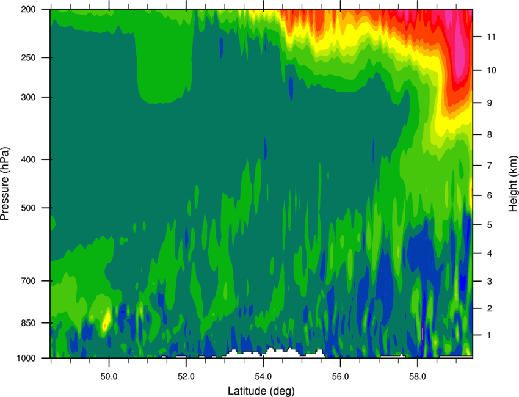
Task: Click the 300 pressure tick label
Action: [x=28, y=97]
